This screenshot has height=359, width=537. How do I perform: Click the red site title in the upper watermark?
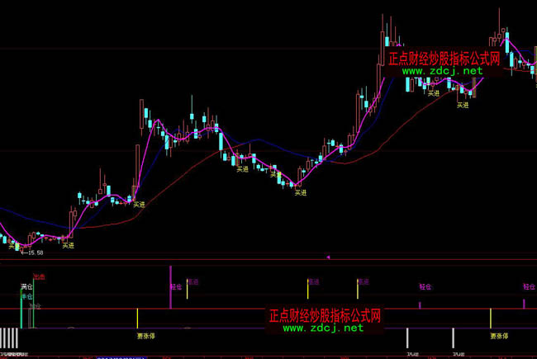[444, 59]
